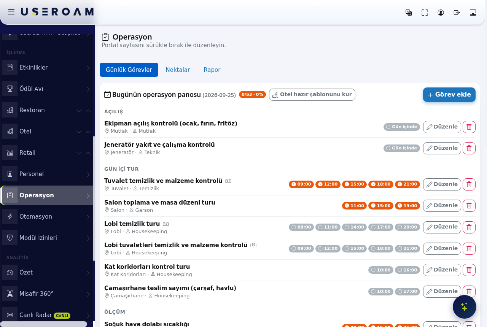Image resolution: width=487 pixels, height=327 pixels.
Task: Click 0/53 · 0% progress badge
Action: [252, 94]
